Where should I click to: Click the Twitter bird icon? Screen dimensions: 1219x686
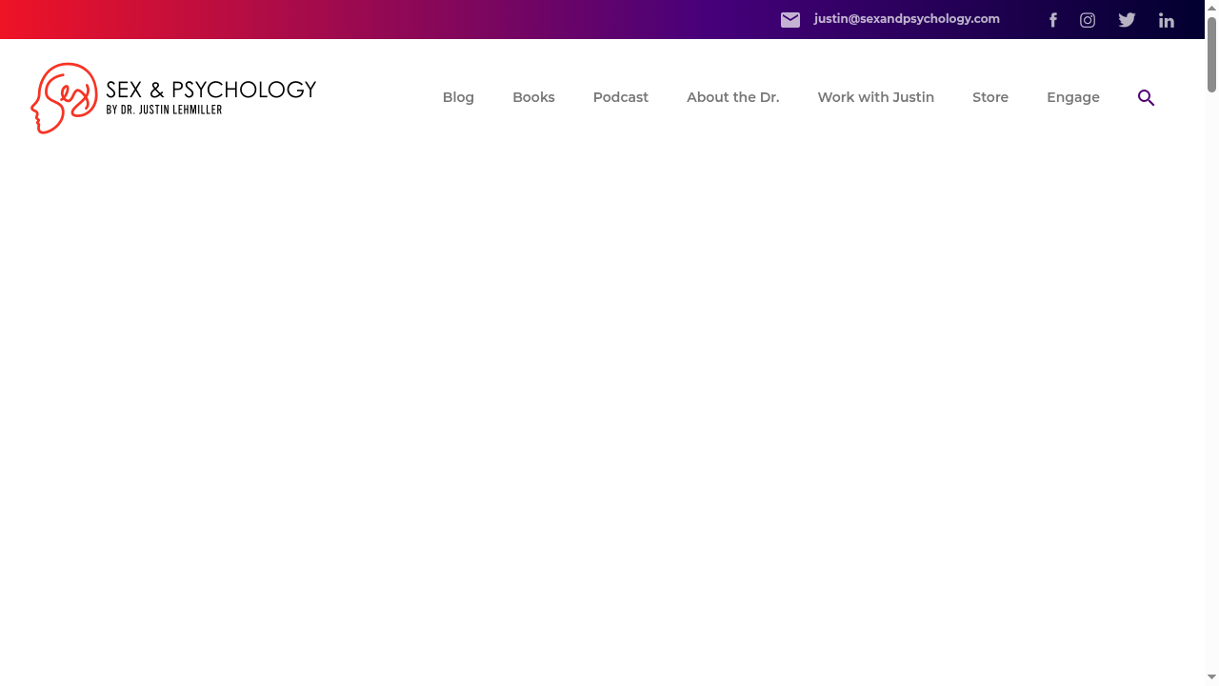point(1127,19)
